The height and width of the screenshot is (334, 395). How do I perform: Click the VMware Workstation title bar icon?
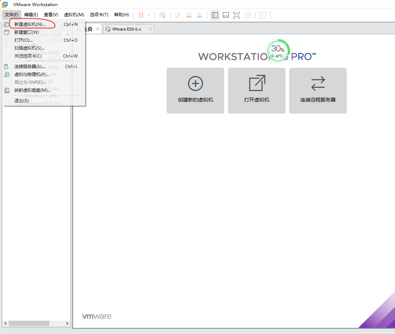point(5,5)
